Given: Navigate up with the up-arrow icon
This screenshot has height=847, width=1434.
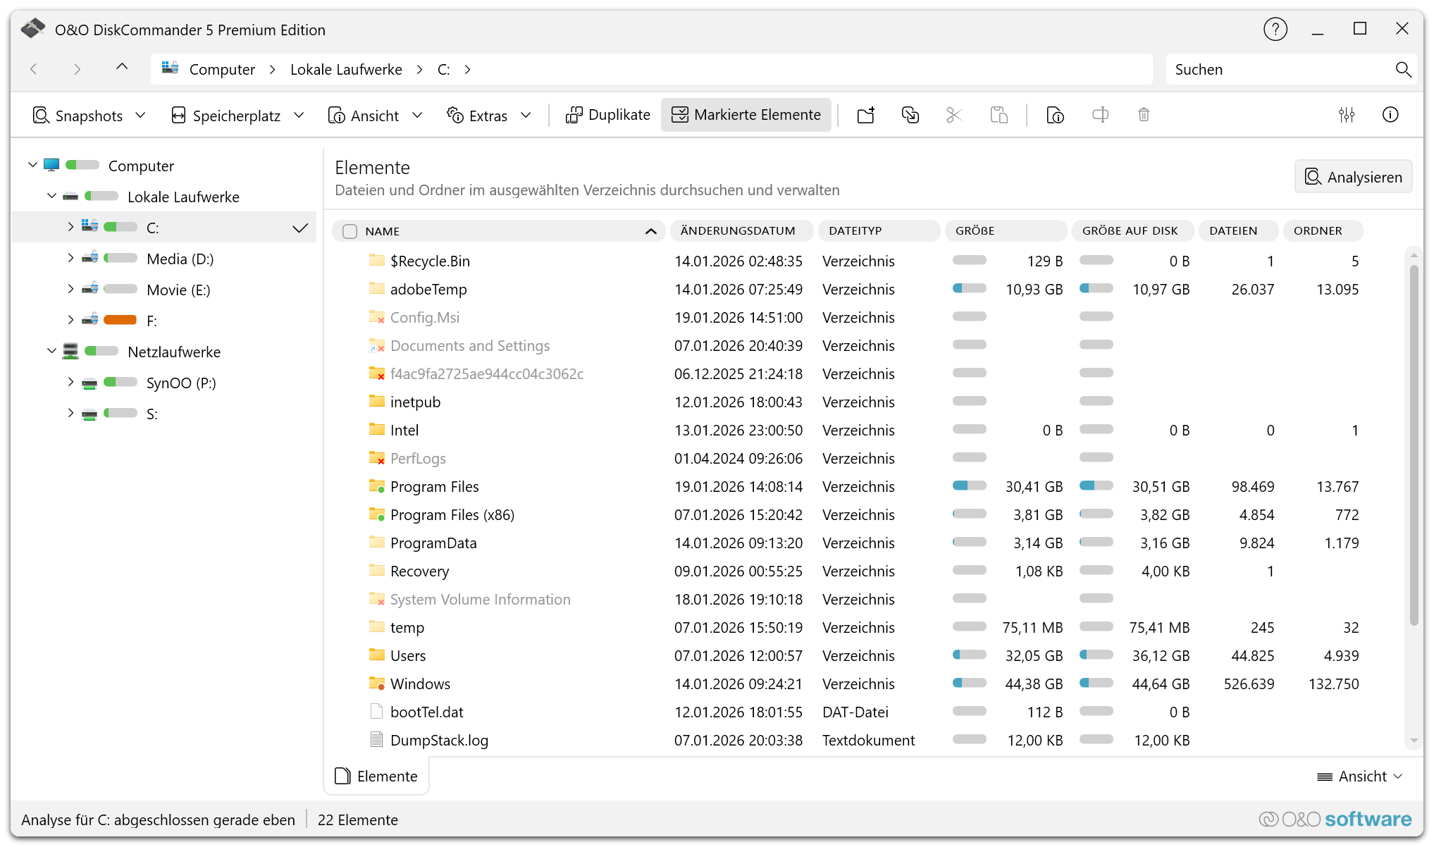Looking at the screenshot, I should point(122,68).
